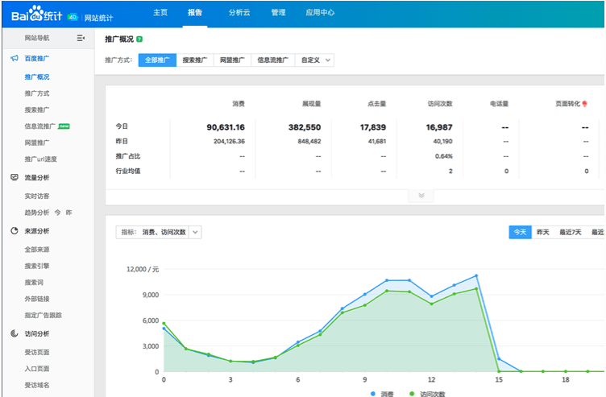Switch the chart to 昨天
The height and width of the screenshot is (397, 606).
[543, 232]
